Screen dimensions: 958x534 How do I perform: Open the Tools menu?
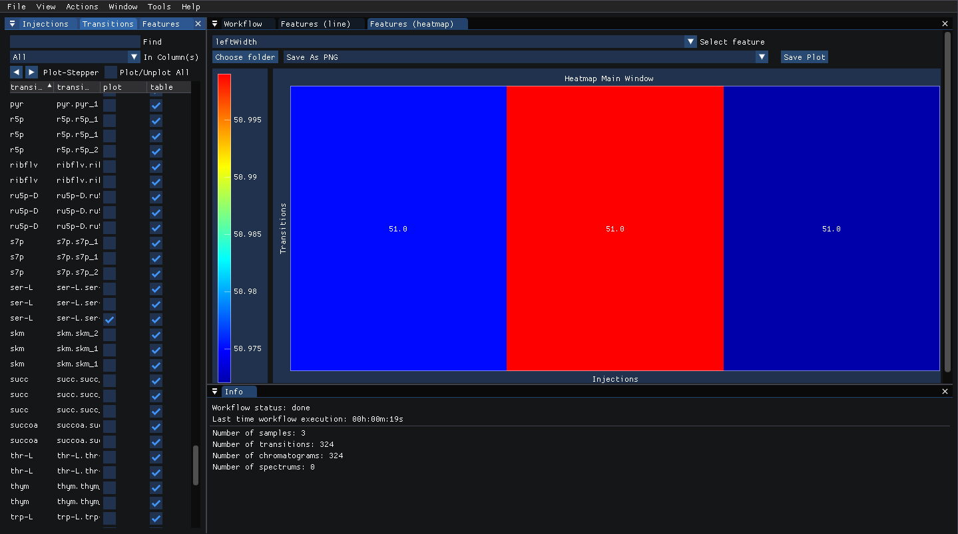tap(159, 7)
